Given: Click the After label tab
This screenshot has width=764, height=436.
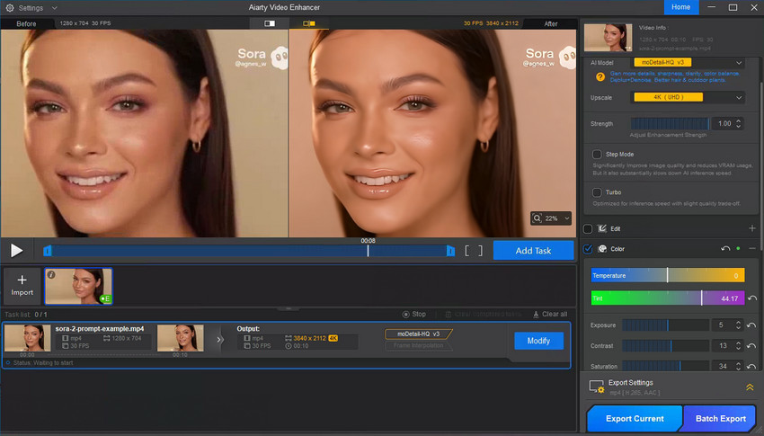Looking at the screenshot, I should [x=551, y=23].
